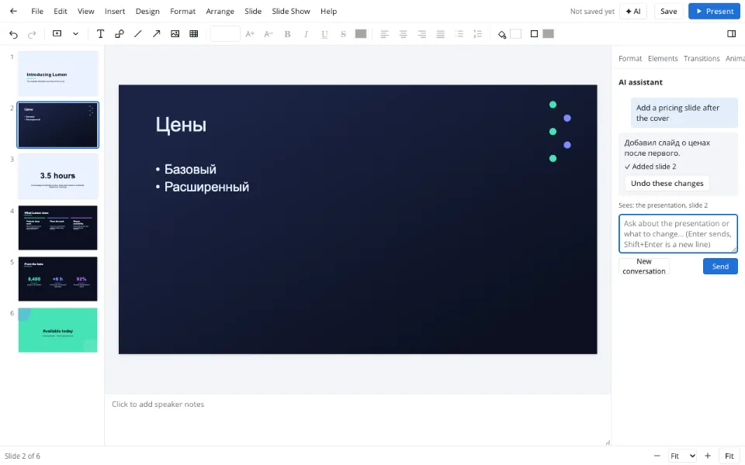This screenshot has width=745, height=465.
Task: Toggle numbered list
Action: click(477, 33)
